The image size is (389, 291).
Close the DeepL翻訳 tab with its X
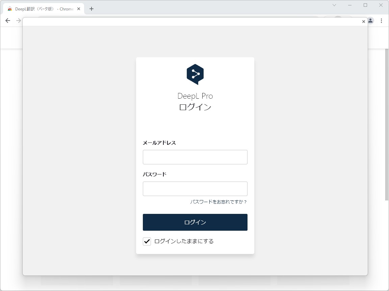(79, 9)
